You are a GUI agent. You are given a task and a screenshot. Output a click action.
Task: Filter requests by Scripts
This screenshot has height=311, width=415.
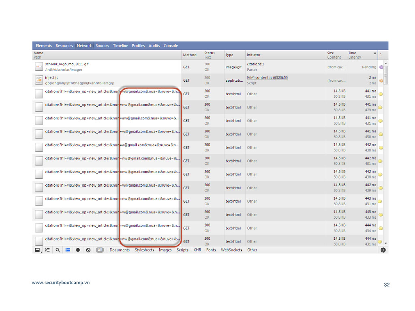point(182,250)
